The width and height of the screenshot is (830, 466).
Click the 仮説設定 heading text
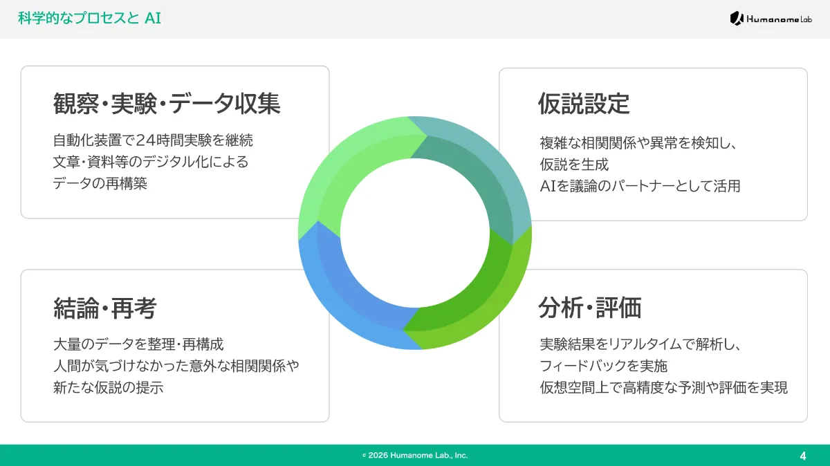tap(583, 104)
